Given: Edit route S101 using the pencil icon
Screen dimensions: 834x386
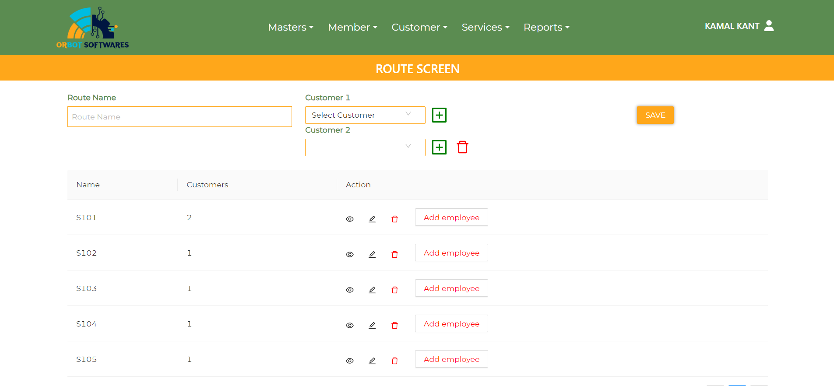Looking at the screenshot, I should (372, 219).
